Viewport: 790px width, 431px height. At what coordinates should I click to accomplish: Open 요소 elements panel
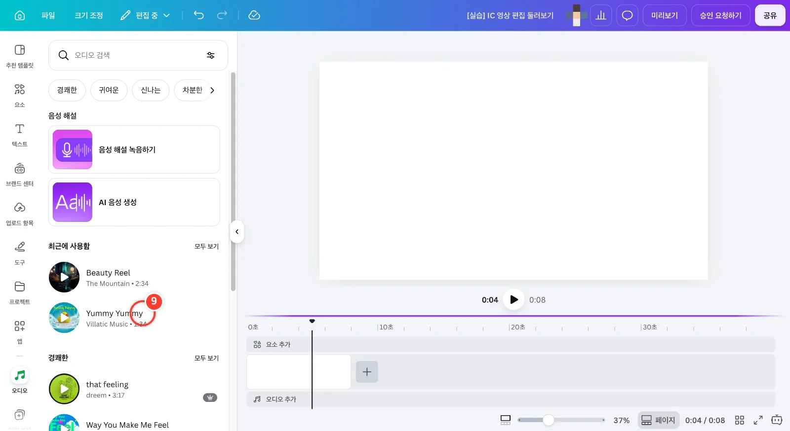click(x=20, y=95)
